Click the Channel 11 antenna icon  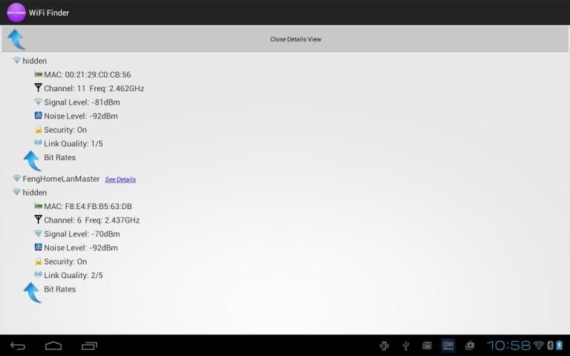[38, 88]
